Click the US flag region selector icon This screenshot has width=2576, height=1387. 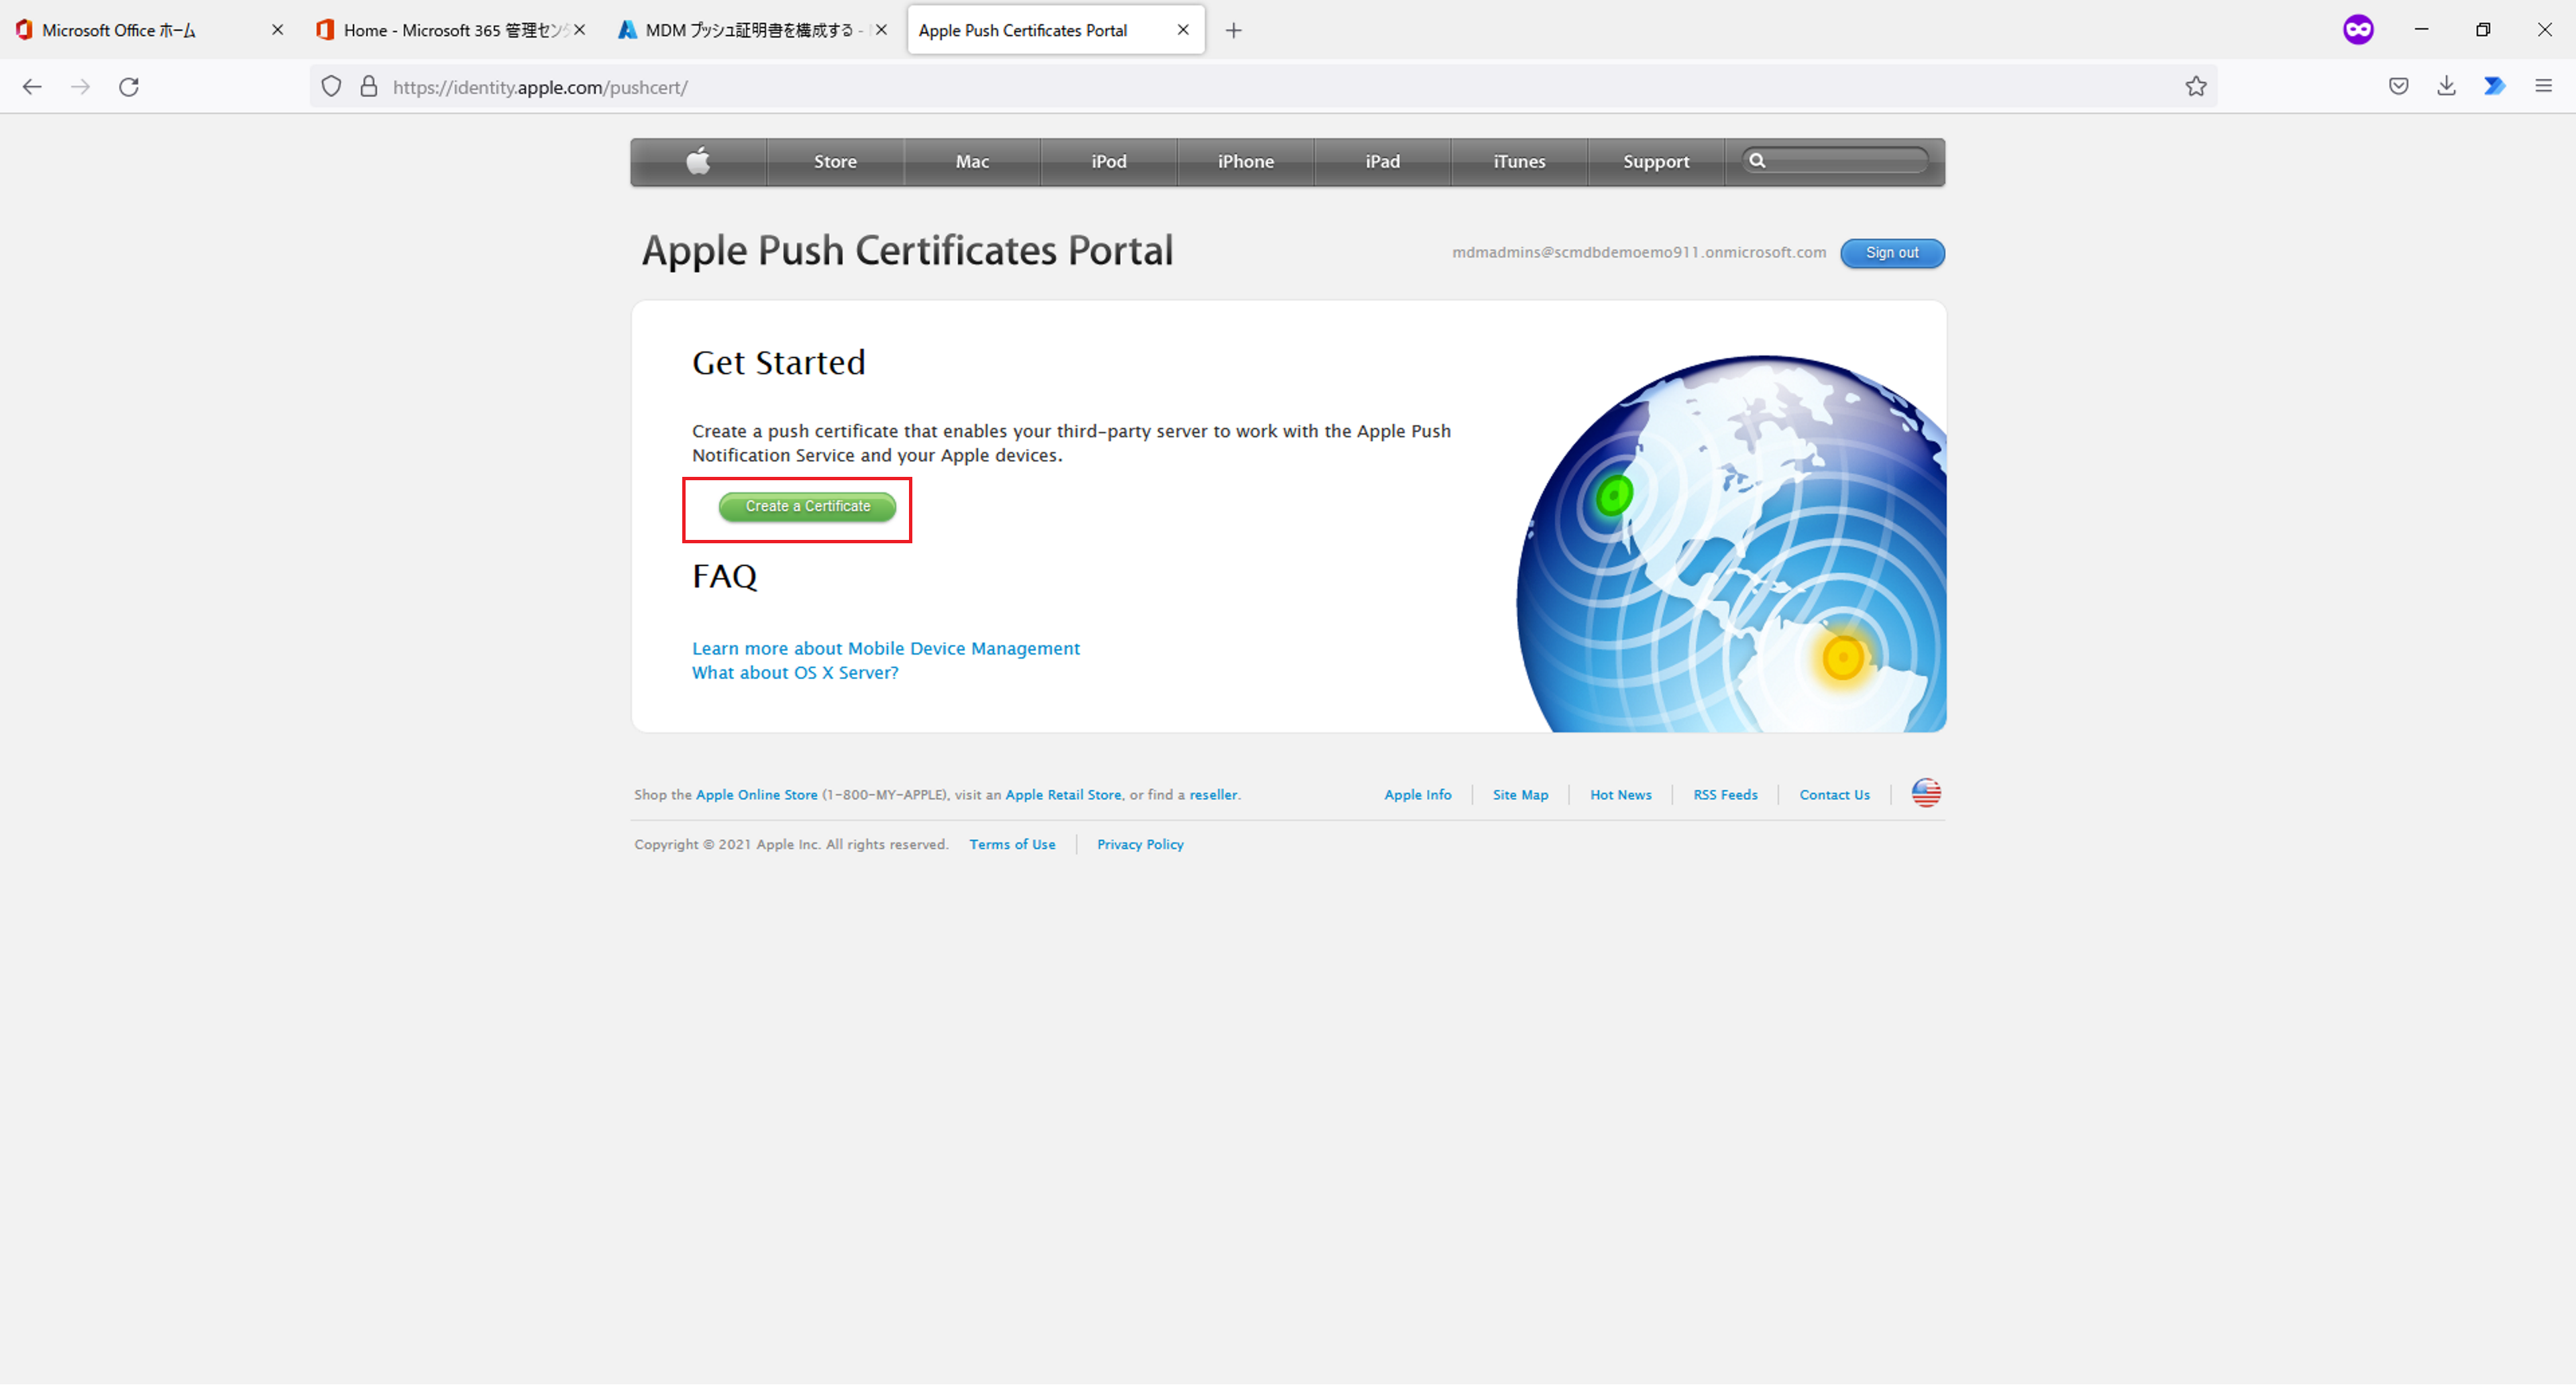click(x=1927, y=793)
